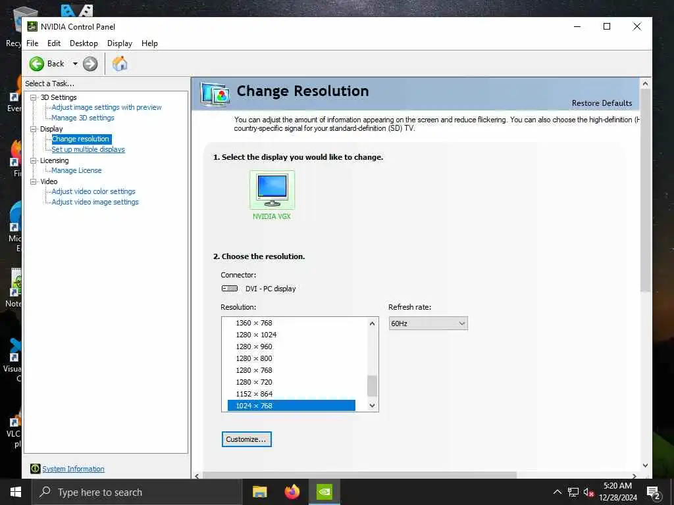Click the green Back arrow icon

click(x=37, y=64)
